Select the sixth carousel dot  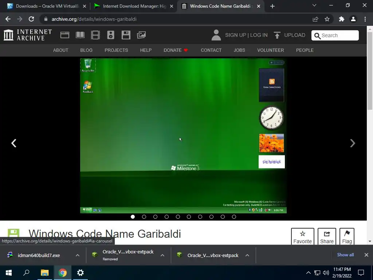point(189,217)
